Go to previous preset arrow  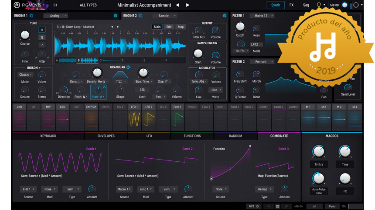click(x=177, y=5)
